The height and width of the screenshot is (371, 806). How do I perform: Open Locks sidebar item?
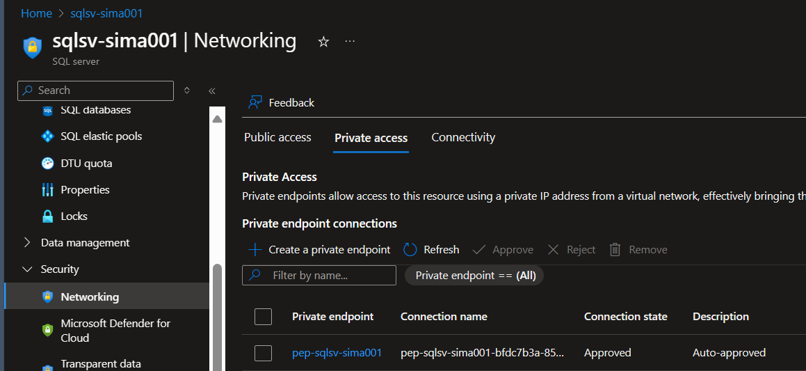pyautogui.click(x=74, y=216)
